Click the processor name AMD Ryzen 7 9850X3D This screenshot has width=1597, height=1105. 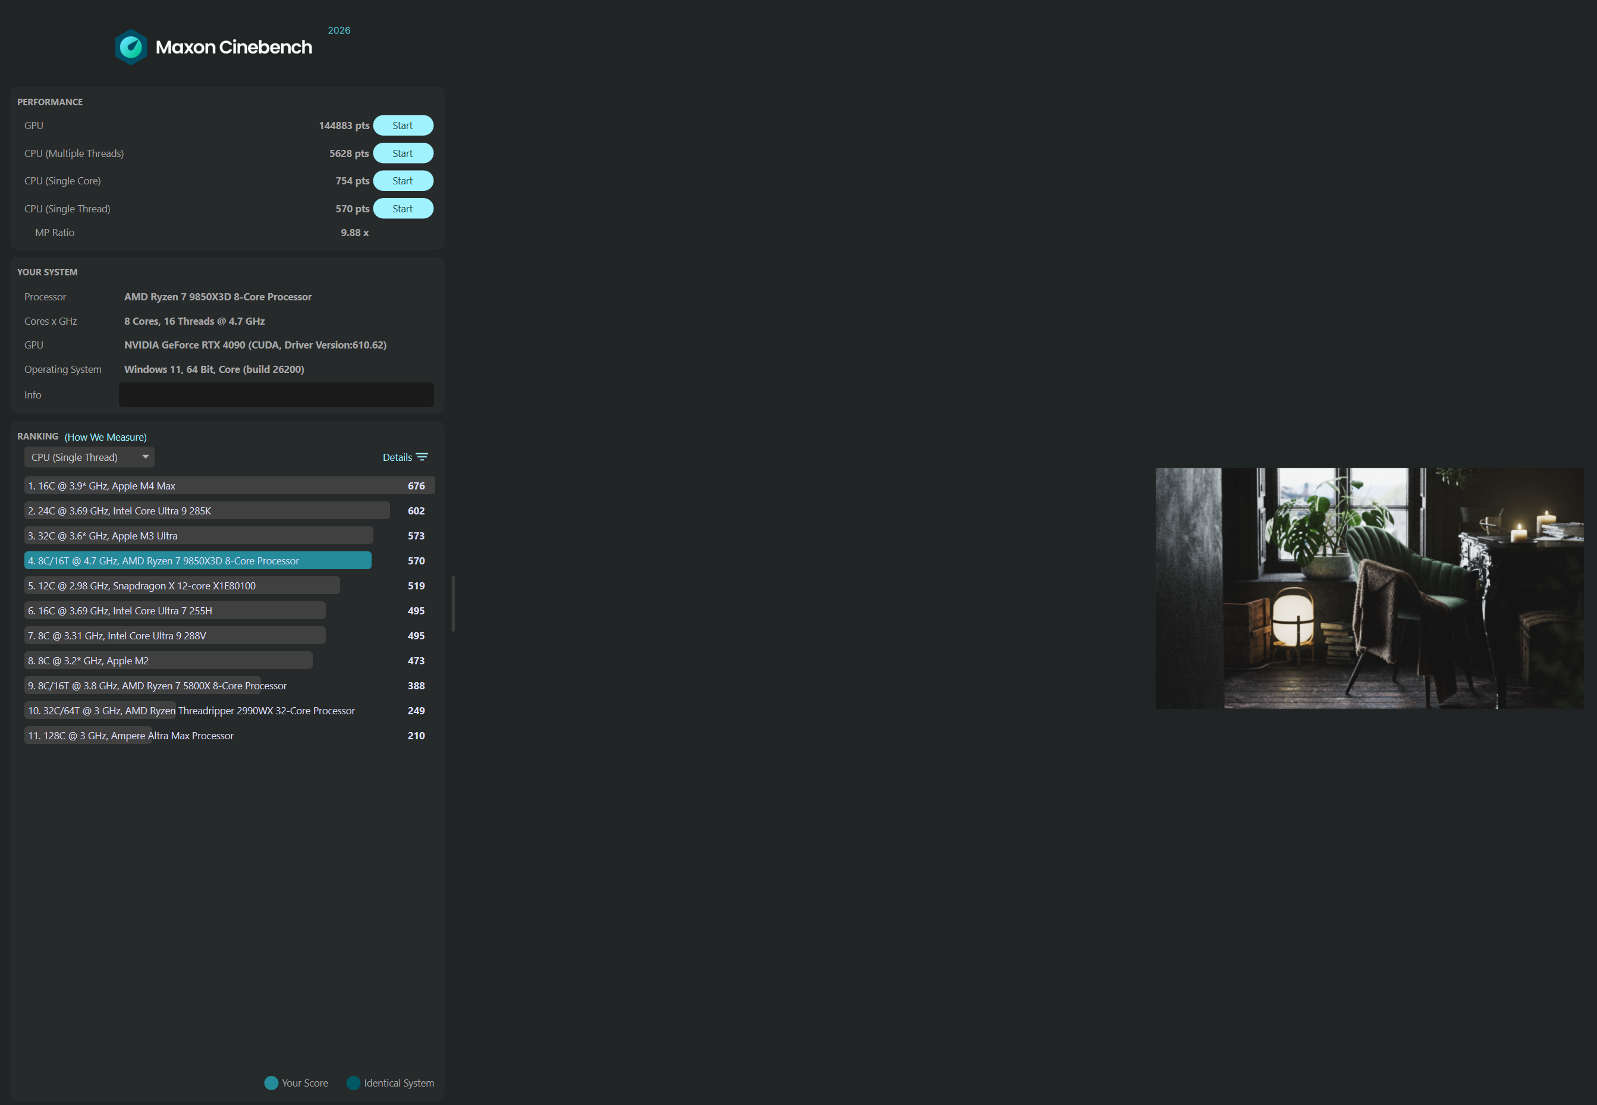click(218, 296)
